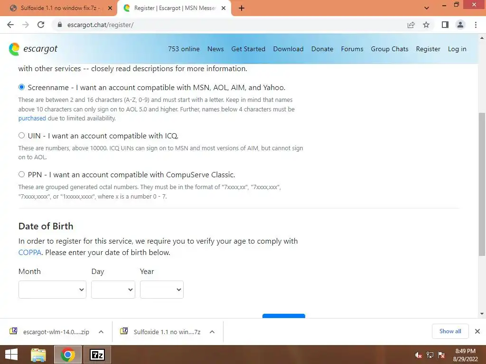Bookmark this page with the star icon
The height and width of the screenshot is (364, 486).
(x=426, y=25)
